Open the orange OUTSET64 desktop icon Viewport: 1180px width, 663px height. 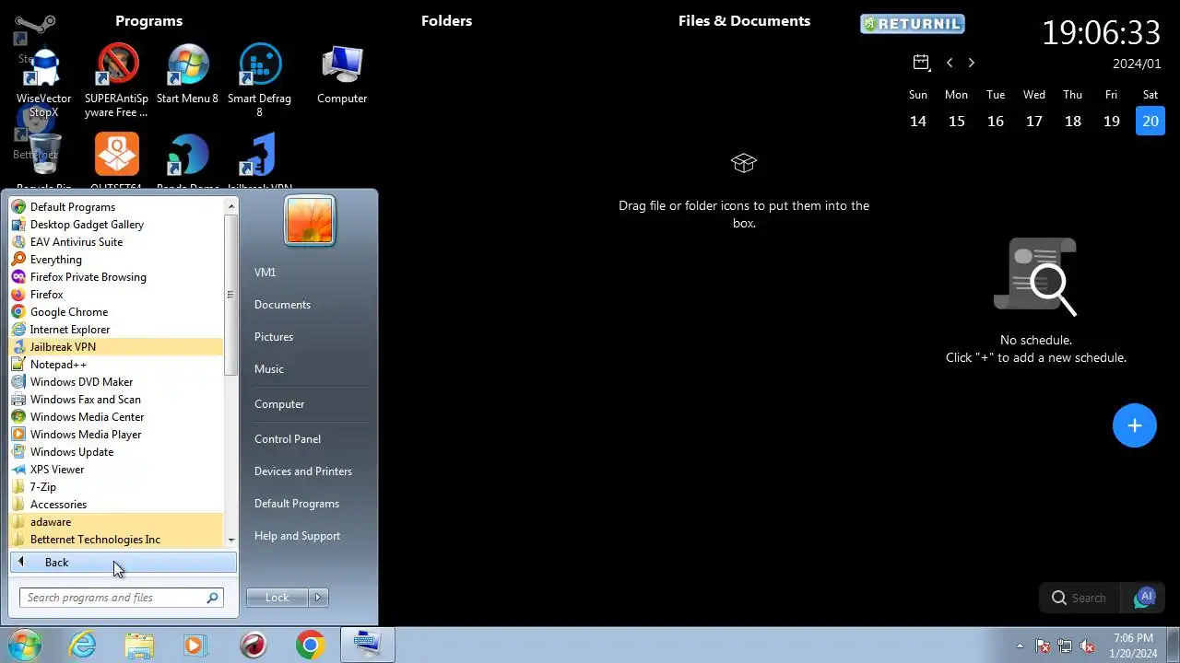click(116, 161)
